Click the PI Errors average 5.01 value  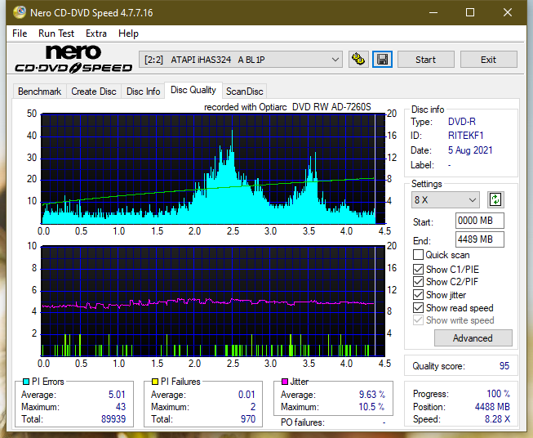coord(117,395)
